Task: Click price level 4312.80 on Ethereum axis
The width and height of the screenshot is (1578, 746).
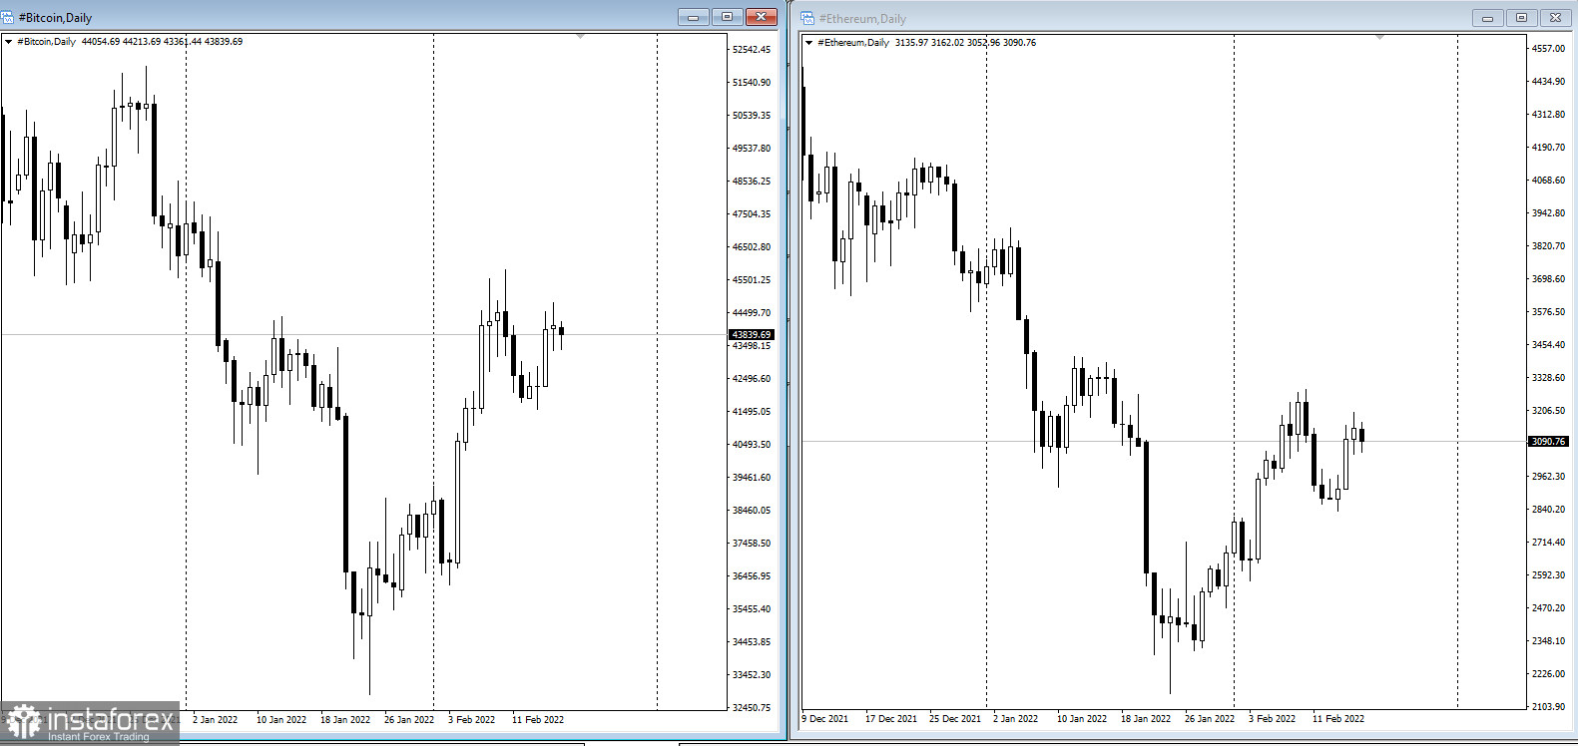Action: tap(1548, 115)
